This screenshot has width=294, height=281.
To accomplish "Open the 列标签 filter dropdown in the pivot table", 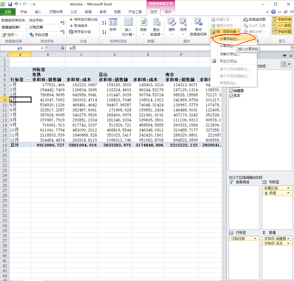I will click(63, 69).
